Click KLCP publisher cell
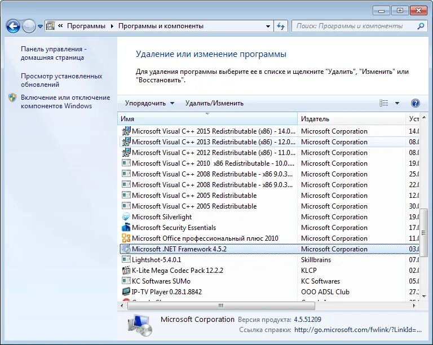 (x=309, y=271)
